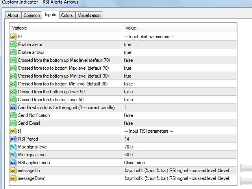252x189 pixels.
Task: Edit t1 Input RSI parameters value
Action: [180, 131]
